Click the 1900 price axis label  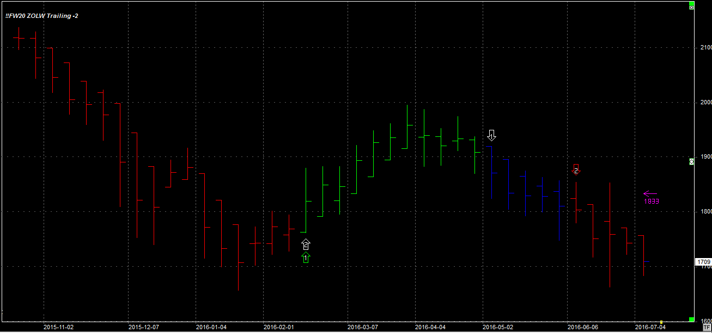tap(705, 157)
